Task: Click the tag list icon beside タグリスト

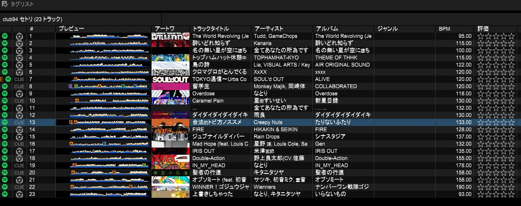Action: coord(5,4)
